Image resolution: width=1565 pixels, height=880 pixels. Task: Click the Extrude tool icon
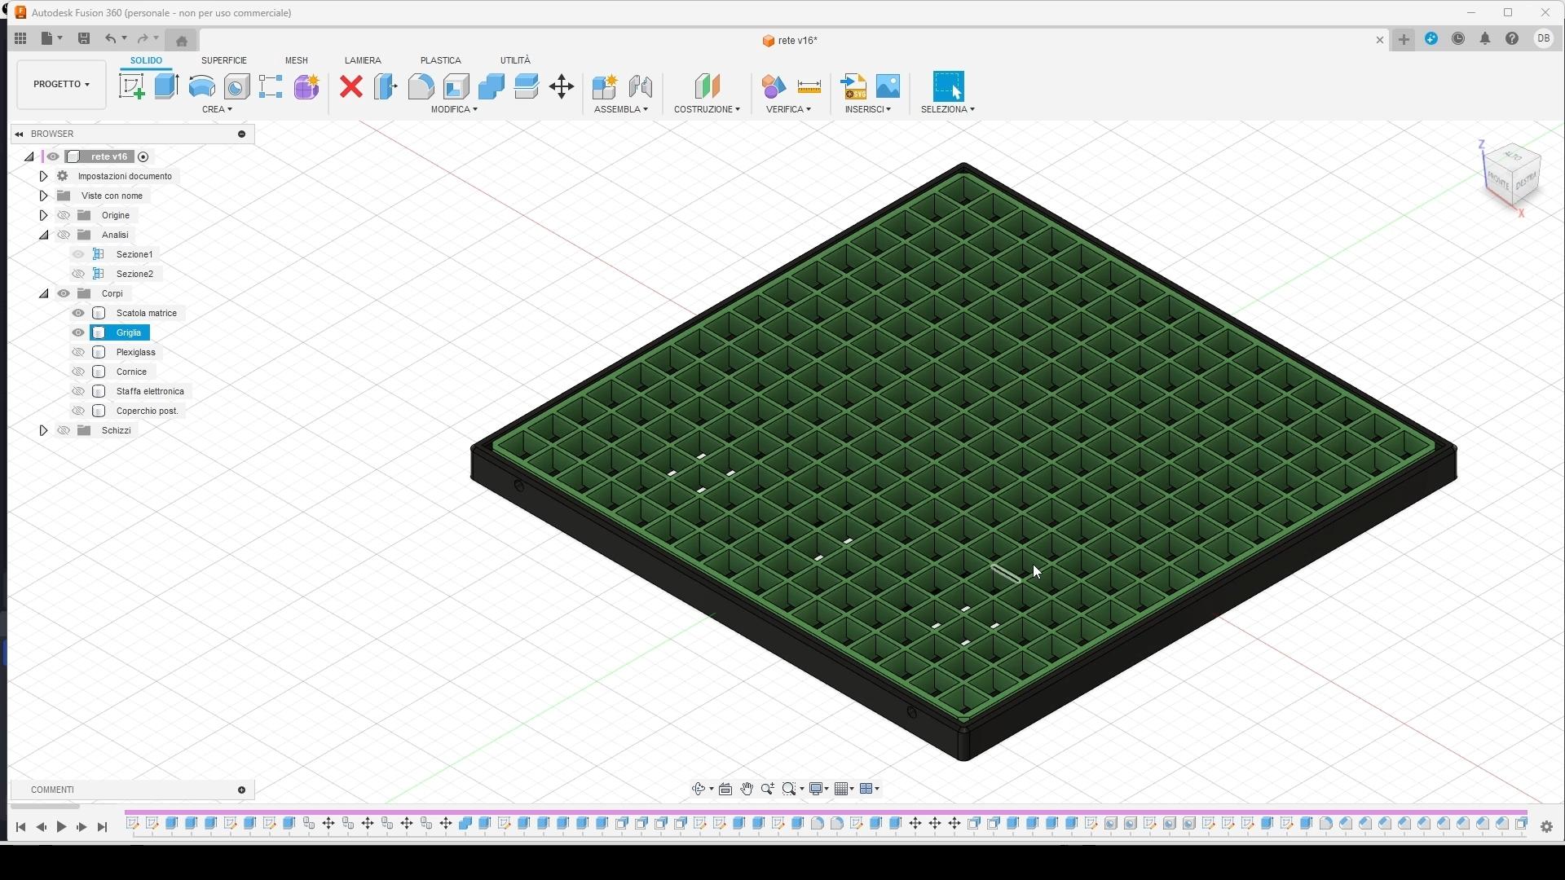tap(166, 86)
